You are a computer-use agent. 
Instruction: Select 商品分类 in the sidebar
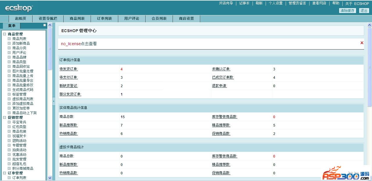click(x=19, y=48)
